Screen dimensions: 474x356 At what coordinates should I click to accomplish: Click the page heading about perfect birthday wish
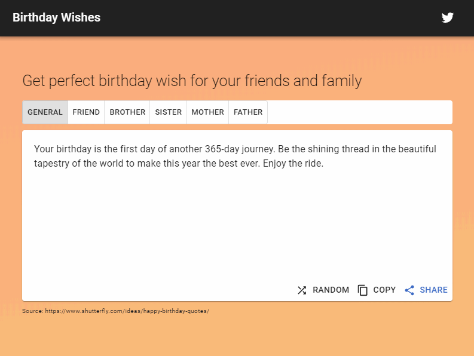point(192,81)
